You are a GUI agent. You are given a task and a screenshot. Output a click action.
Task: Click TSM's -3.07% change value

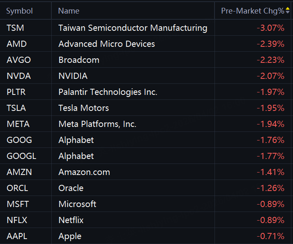click(x=270, y=28)
